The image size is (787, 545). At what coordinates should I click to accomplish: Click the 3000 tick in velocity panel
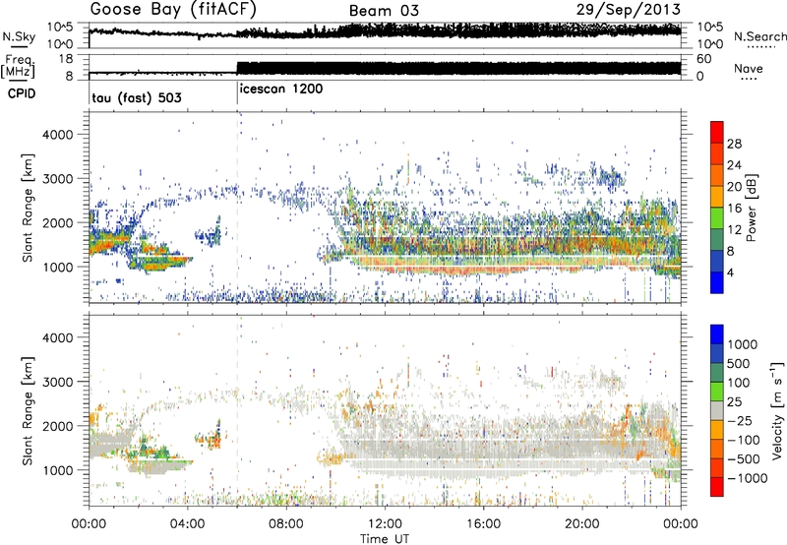(x=57, y=382)
